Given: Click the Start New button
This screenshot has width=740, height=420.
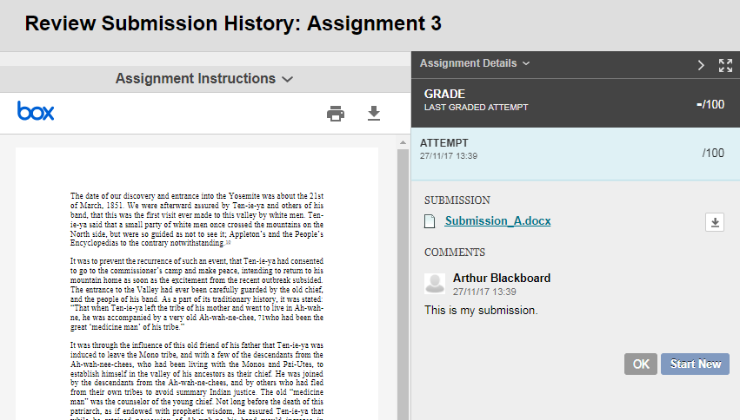Looking at the screenshot, I should tap(695, 364).
